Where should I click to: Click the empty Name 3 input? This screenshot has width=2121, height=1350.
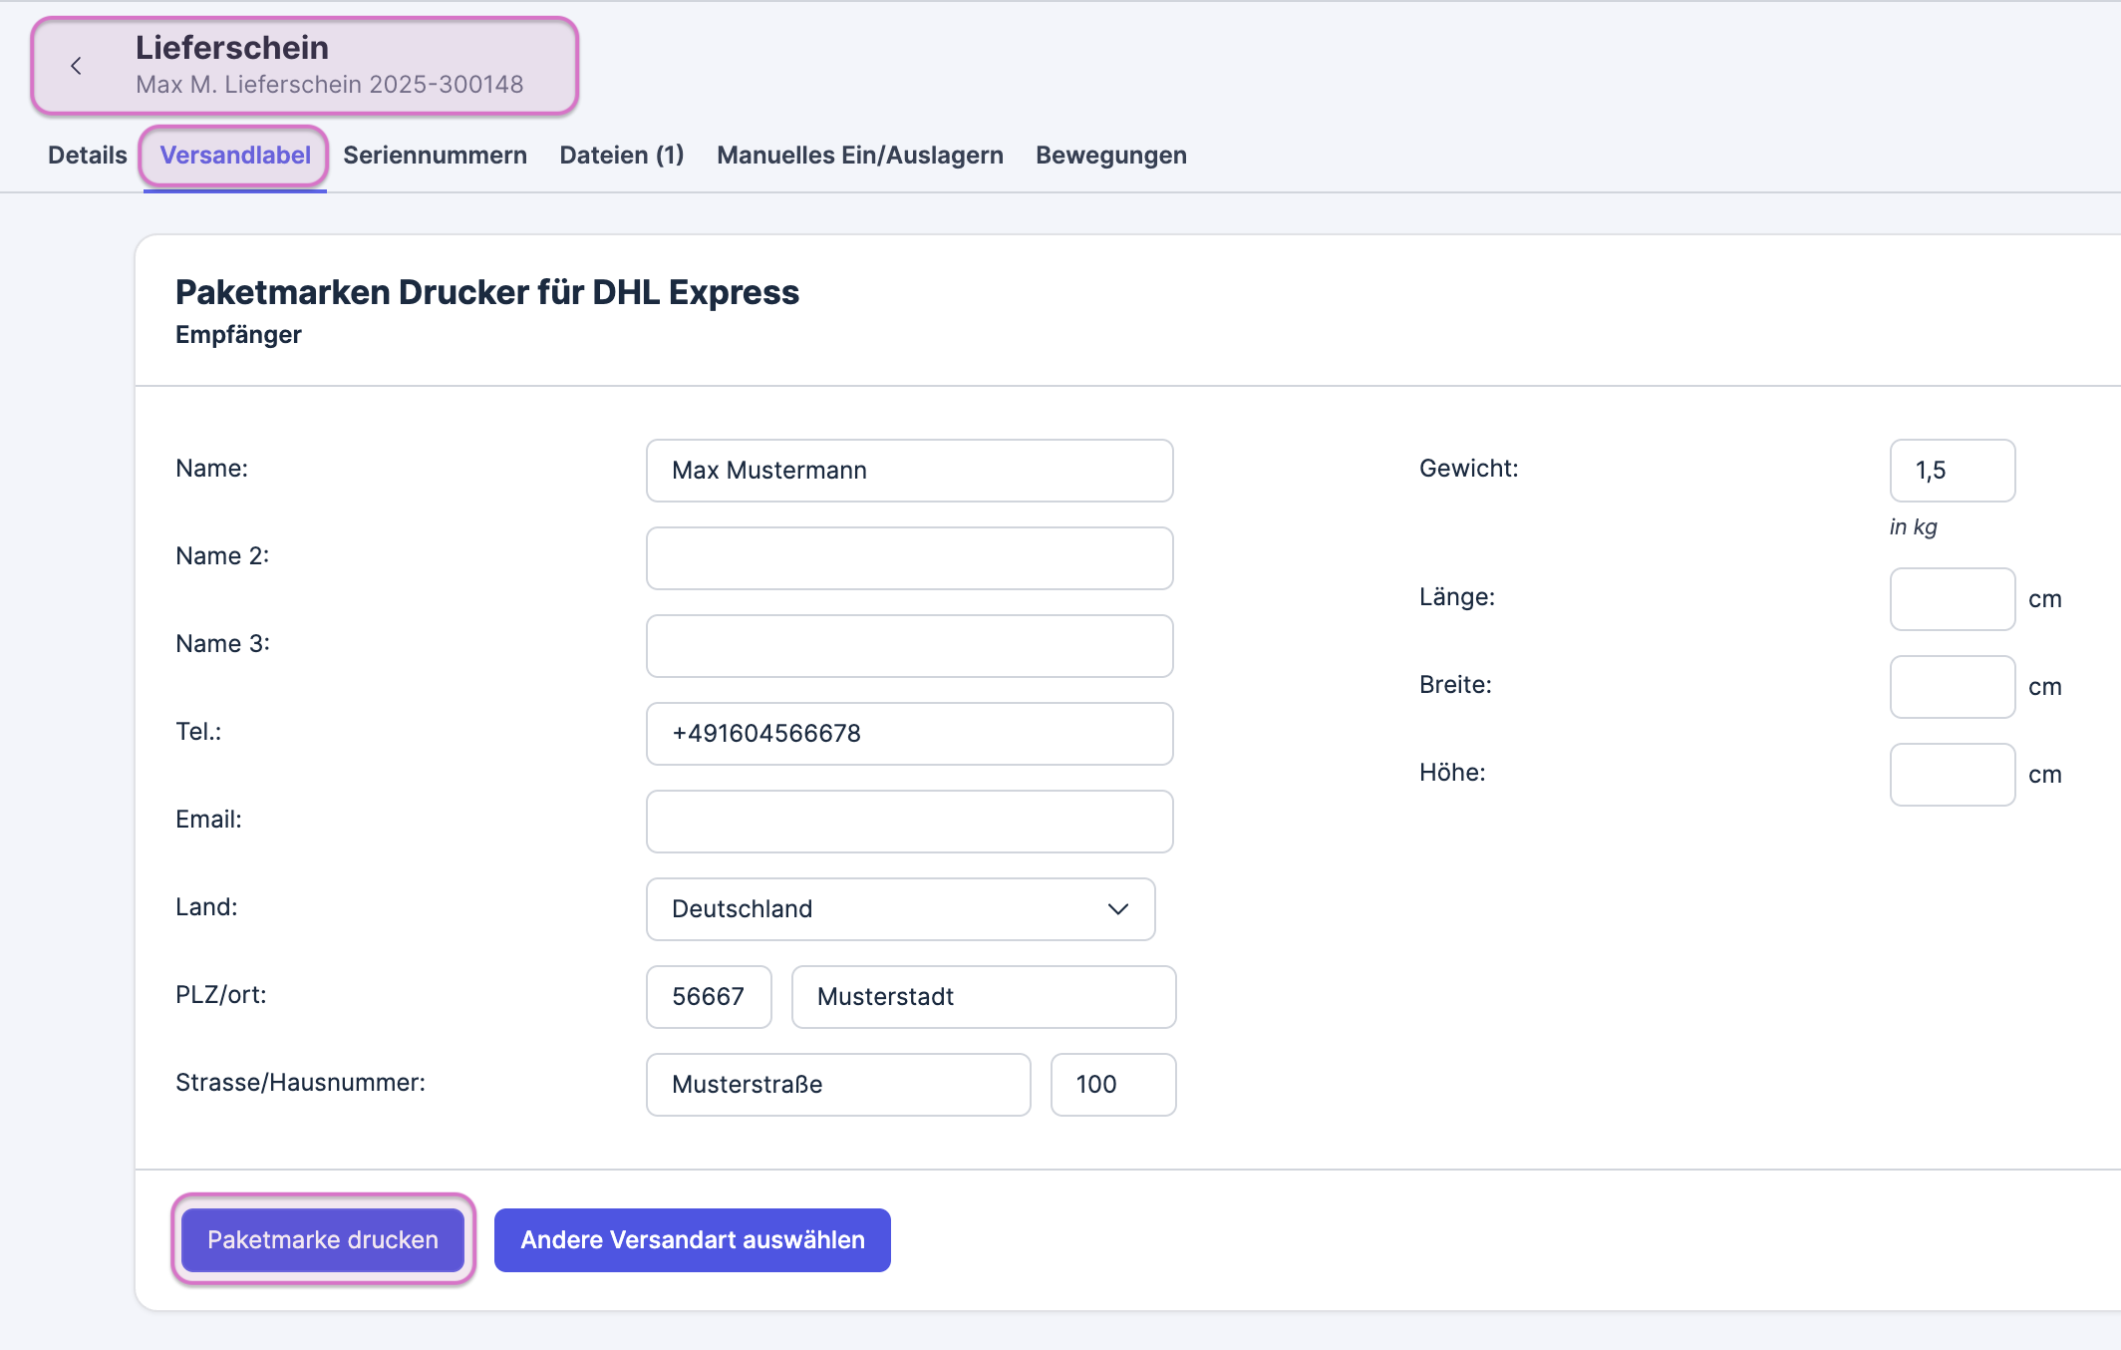tap(909, 646)
